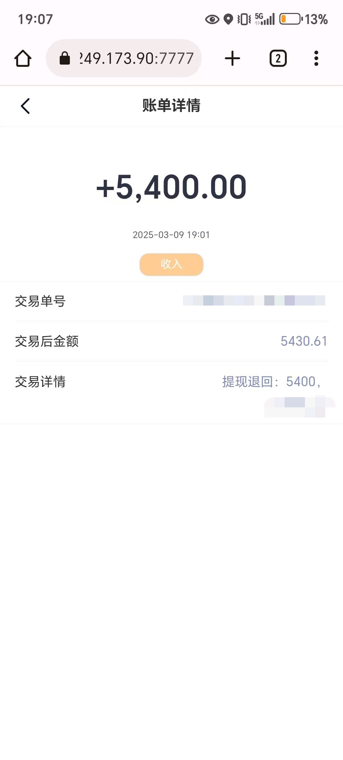Tap the transaction date 2025-03-09 19:01
343x760 pixels.
[x=171, y=235]
